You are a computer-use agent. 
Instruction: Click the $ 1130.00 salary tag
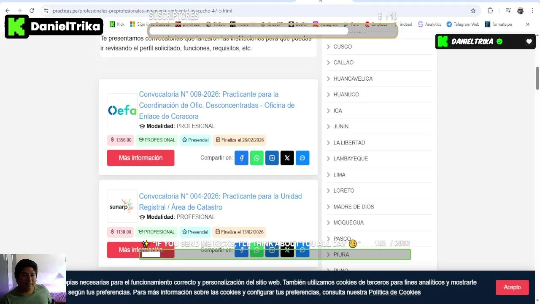coord(121,232)
